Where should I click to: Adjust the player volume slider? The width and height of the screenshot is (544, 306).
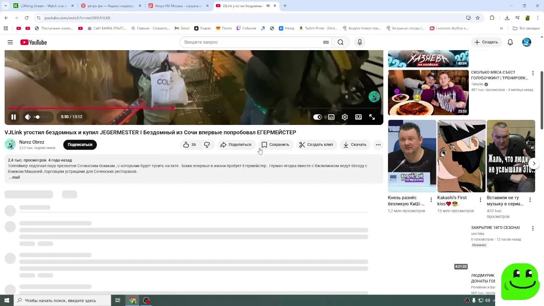click(42, 117)
